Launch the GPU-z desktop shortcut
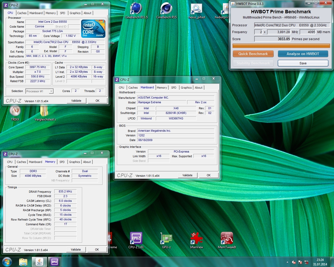Image resolution: width=334 pixels, height=267 pixels. click(166, 240)
